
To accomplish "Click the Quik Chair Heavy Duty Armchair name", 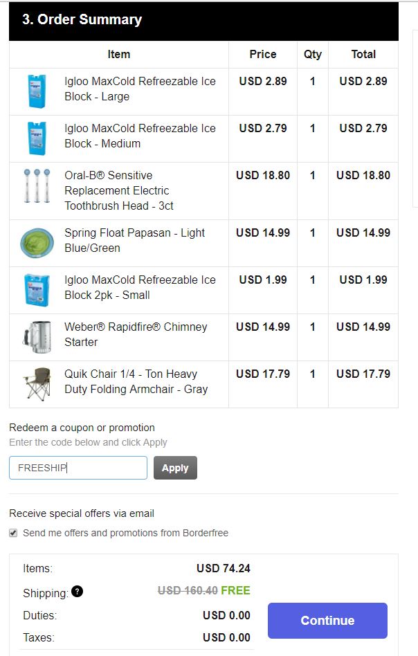I will tap(136, 381).
